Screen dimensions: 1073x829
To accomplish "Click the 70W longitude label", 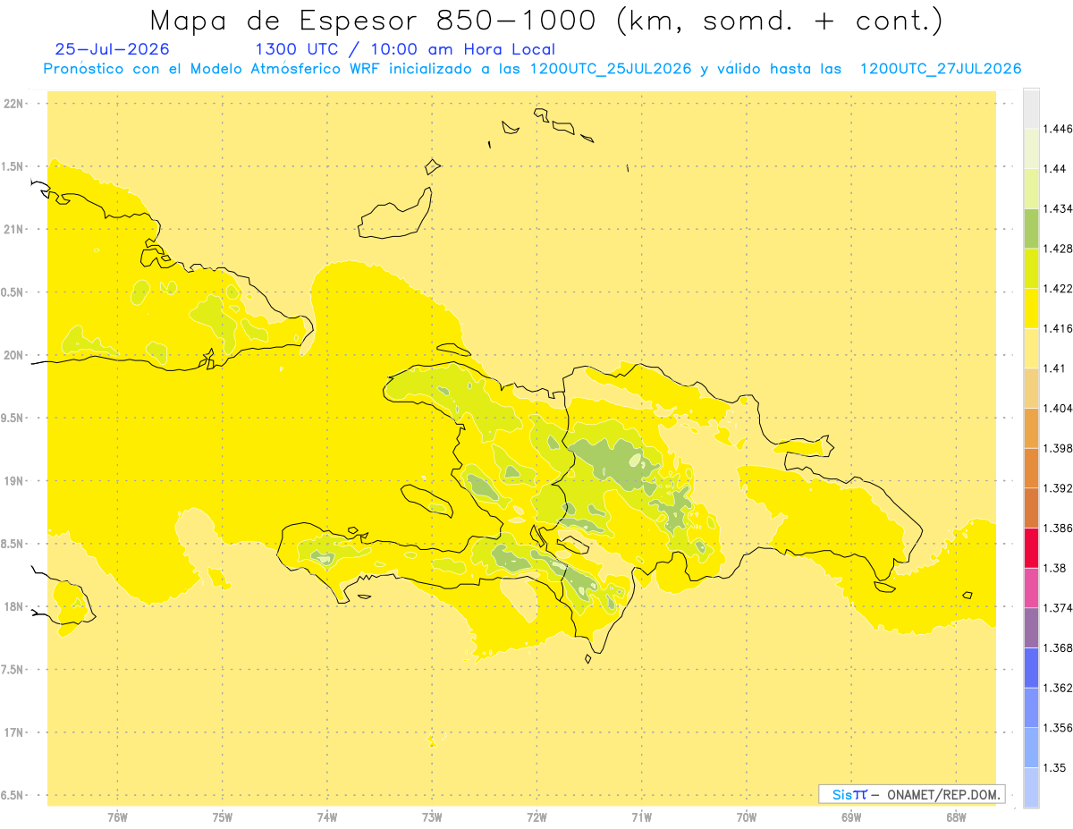I will pos(747,816).
